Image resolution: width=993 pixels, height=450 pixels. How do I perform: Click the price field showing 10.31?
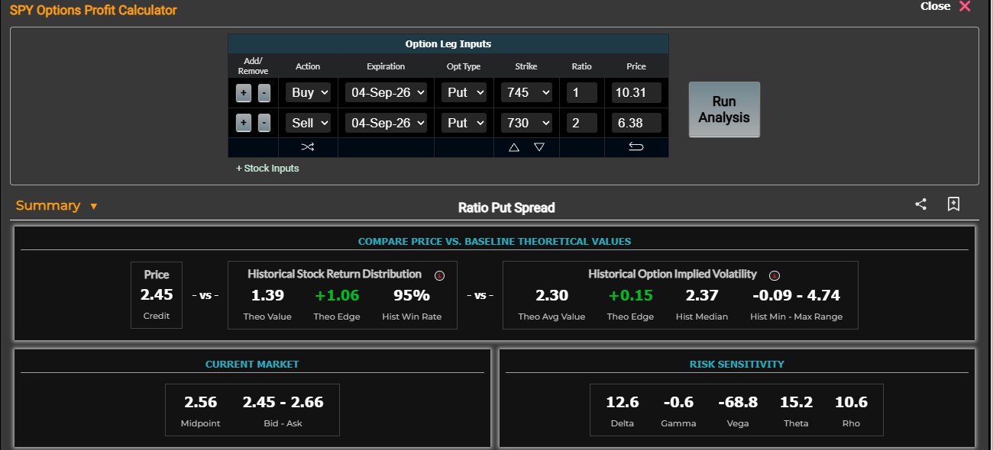click(636, 92)
